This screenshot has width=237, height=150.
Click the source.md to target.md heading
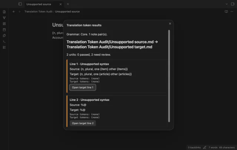click(112, 44)
